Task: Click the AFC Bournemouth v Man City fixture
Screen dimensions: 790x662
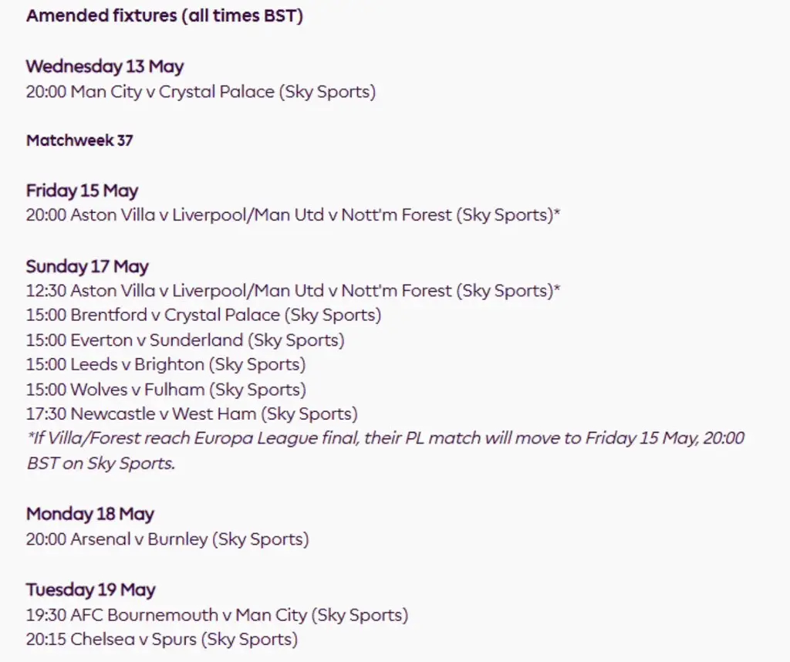Action: tap(217, 615)
